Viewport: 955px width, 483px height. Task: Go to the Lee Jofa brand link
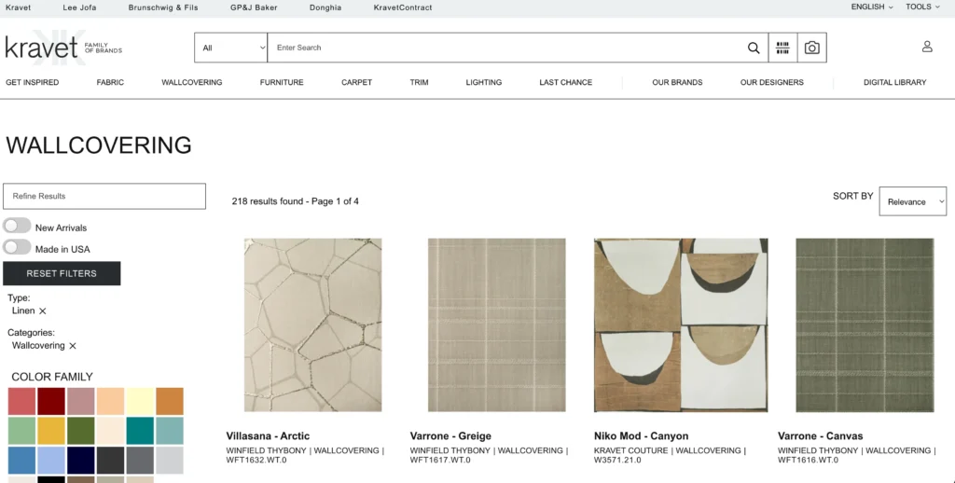79,7
